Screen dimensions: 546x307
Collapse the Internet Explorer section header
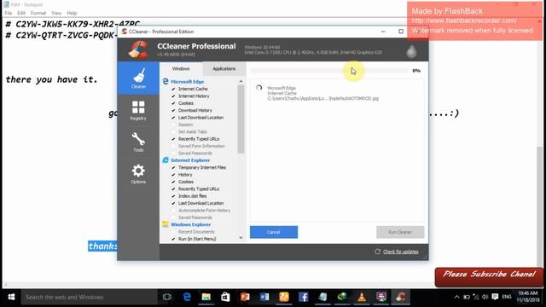(x=190, y=160)
